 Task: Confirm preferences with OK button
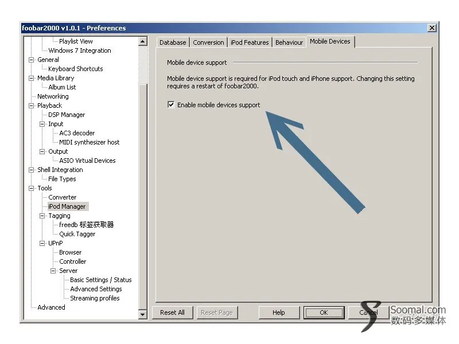(324, 312)
